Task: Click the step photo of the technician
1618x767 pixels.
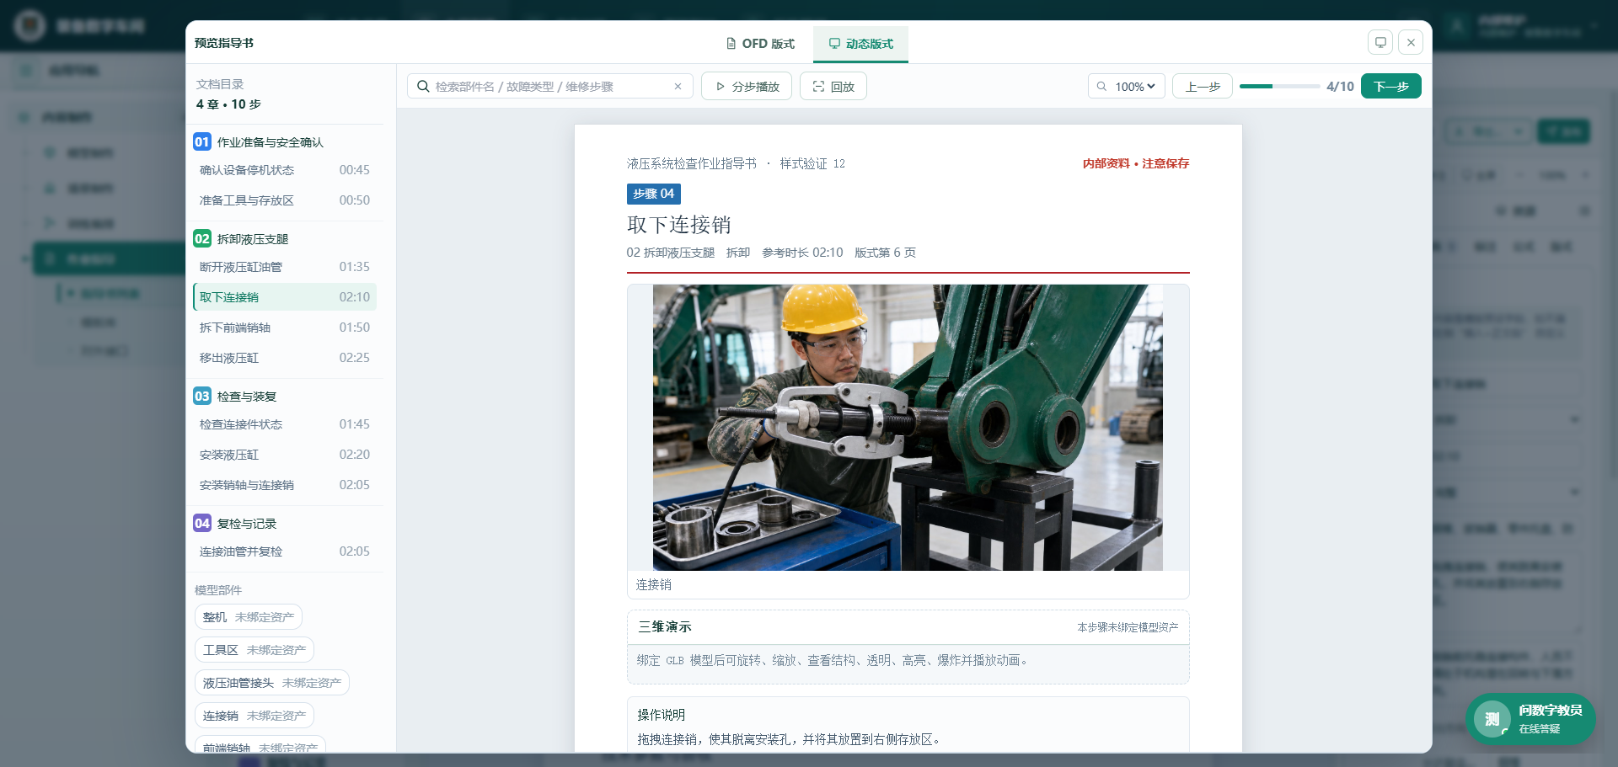Action: pos(908,428)
